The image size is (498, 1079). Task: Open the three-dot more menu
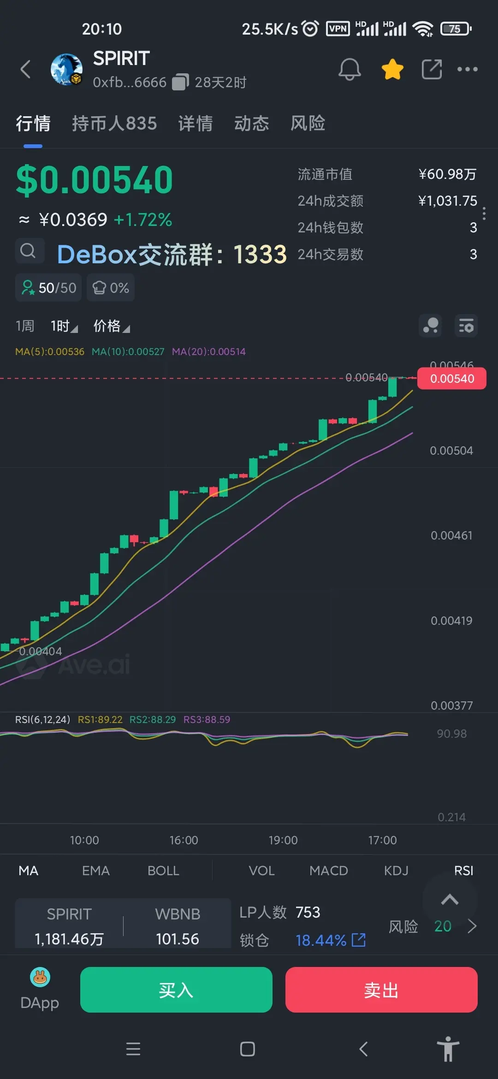[x=467, y=70]
